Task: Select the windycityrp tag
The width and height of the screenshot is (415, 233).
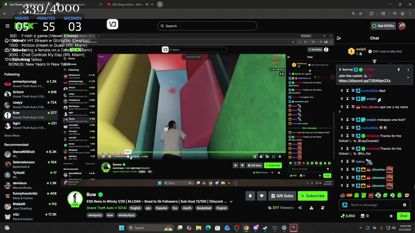Action: point(126,215)
